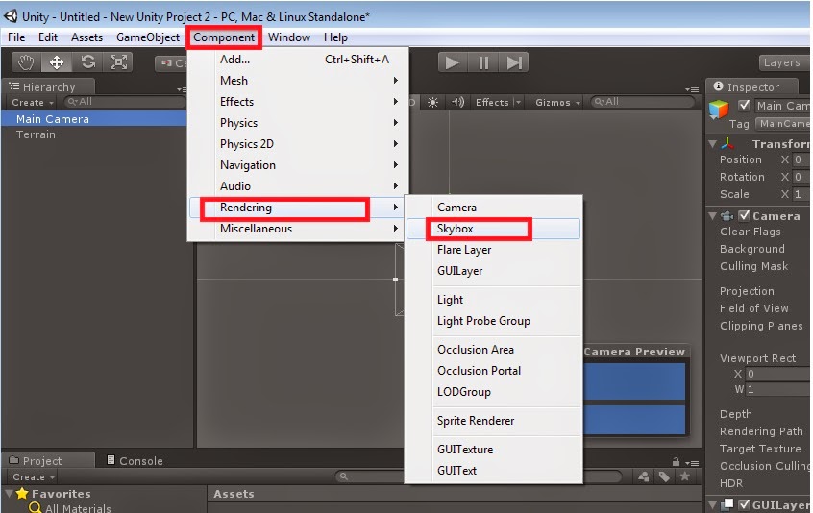The width and height of the screenshot is (813, 513).
Task: Open the File menu
Action: point(16,37)
